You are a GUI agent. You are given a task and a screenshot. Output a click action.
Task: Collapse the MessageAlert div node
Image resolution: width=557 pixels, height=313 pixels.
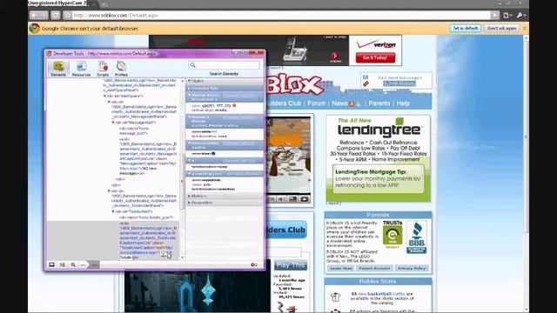113,123
